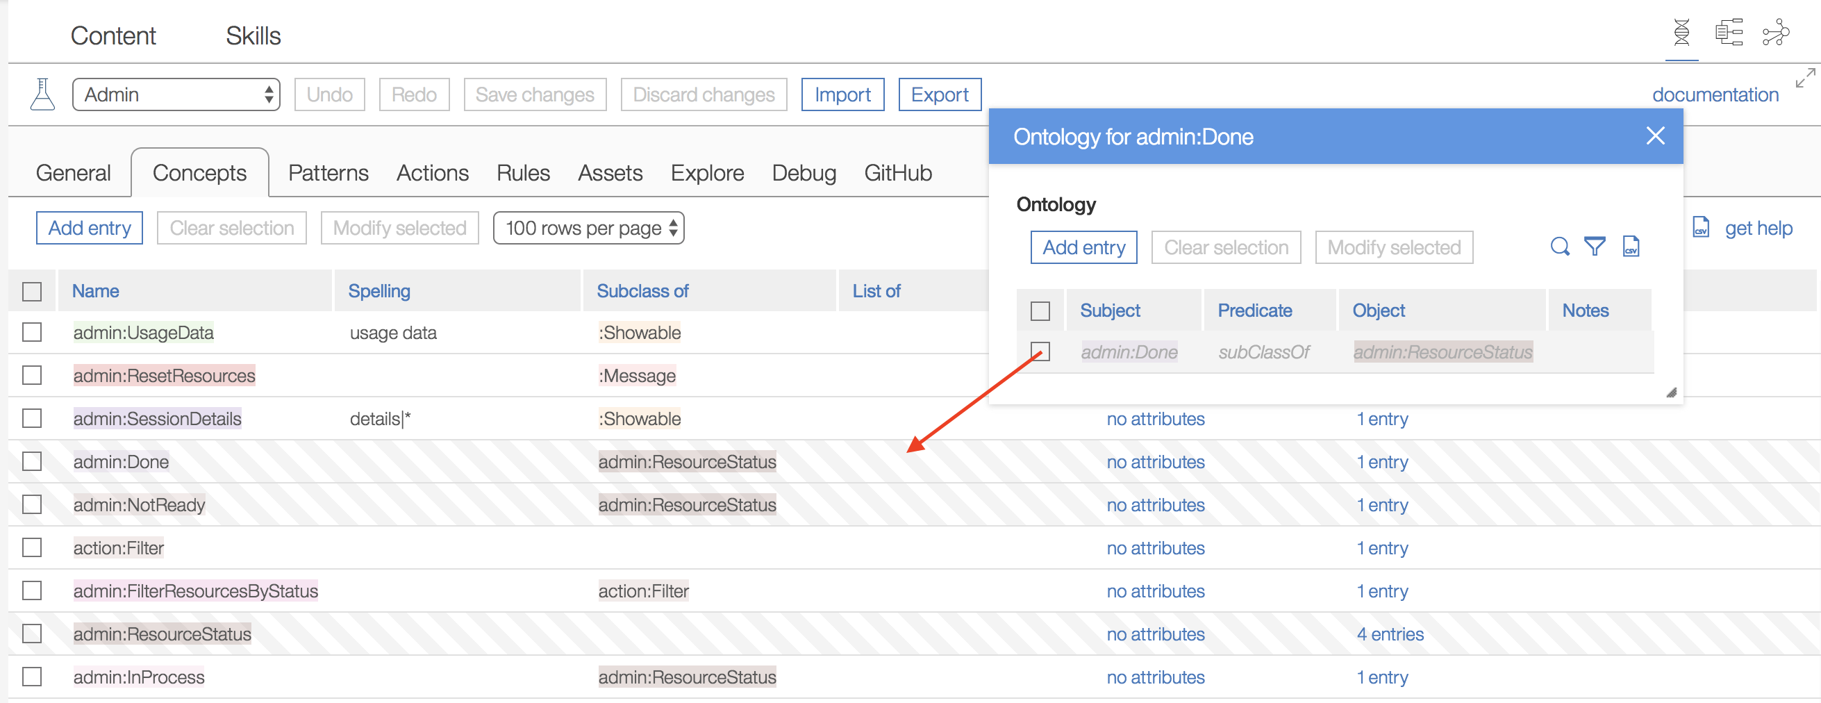Click Modify selected above Concepts table

tap(400, 228)
